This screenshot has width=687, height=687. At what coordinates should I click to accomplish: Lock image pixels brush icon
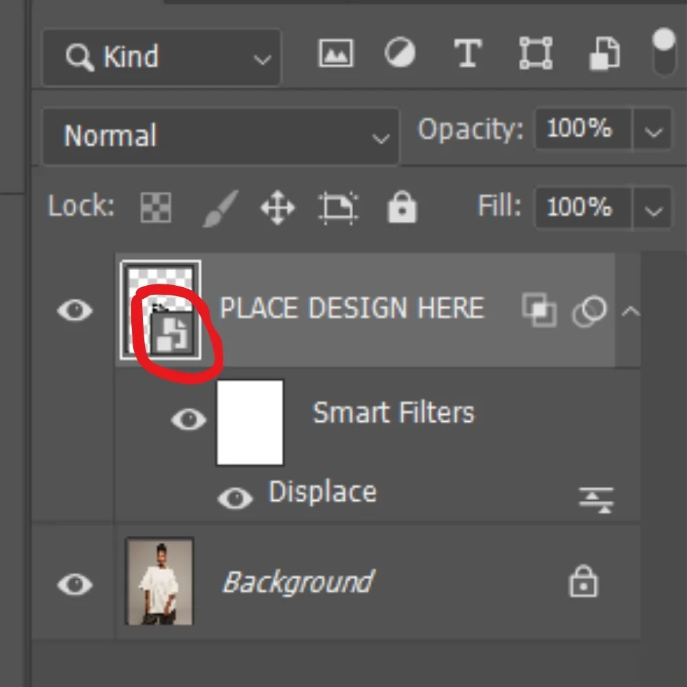coord(221,208)
